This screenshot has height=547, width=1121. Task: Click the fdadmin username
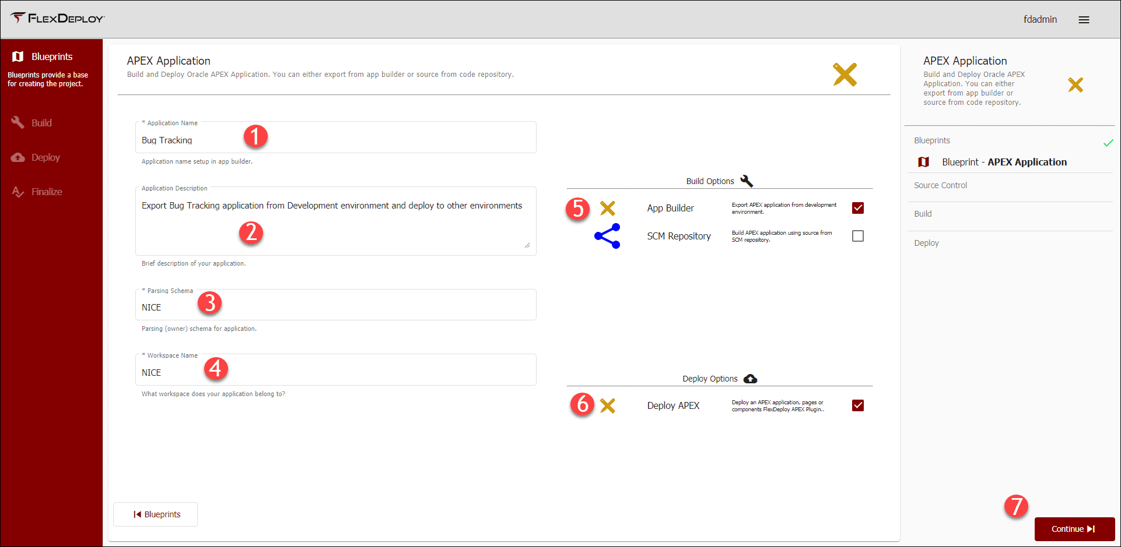[1040, 19]
